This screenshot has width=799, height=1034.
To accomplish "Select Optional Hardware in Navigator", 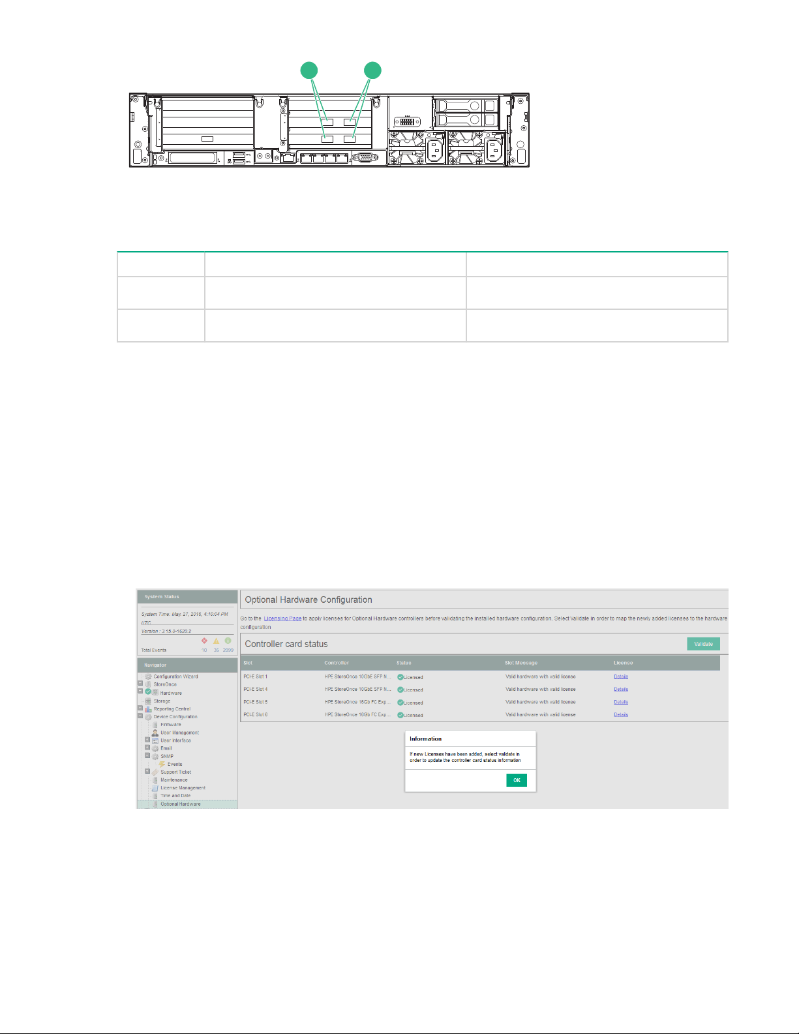I will (181, 804).
